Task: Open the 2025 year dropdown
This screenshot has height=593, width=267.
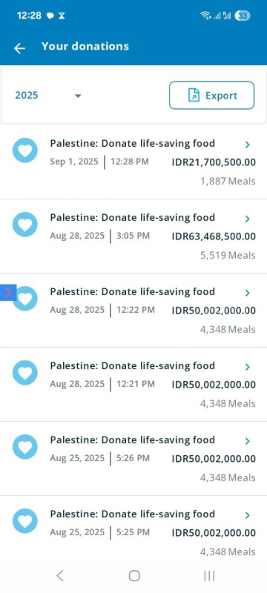Action: (x=48, y=96)
